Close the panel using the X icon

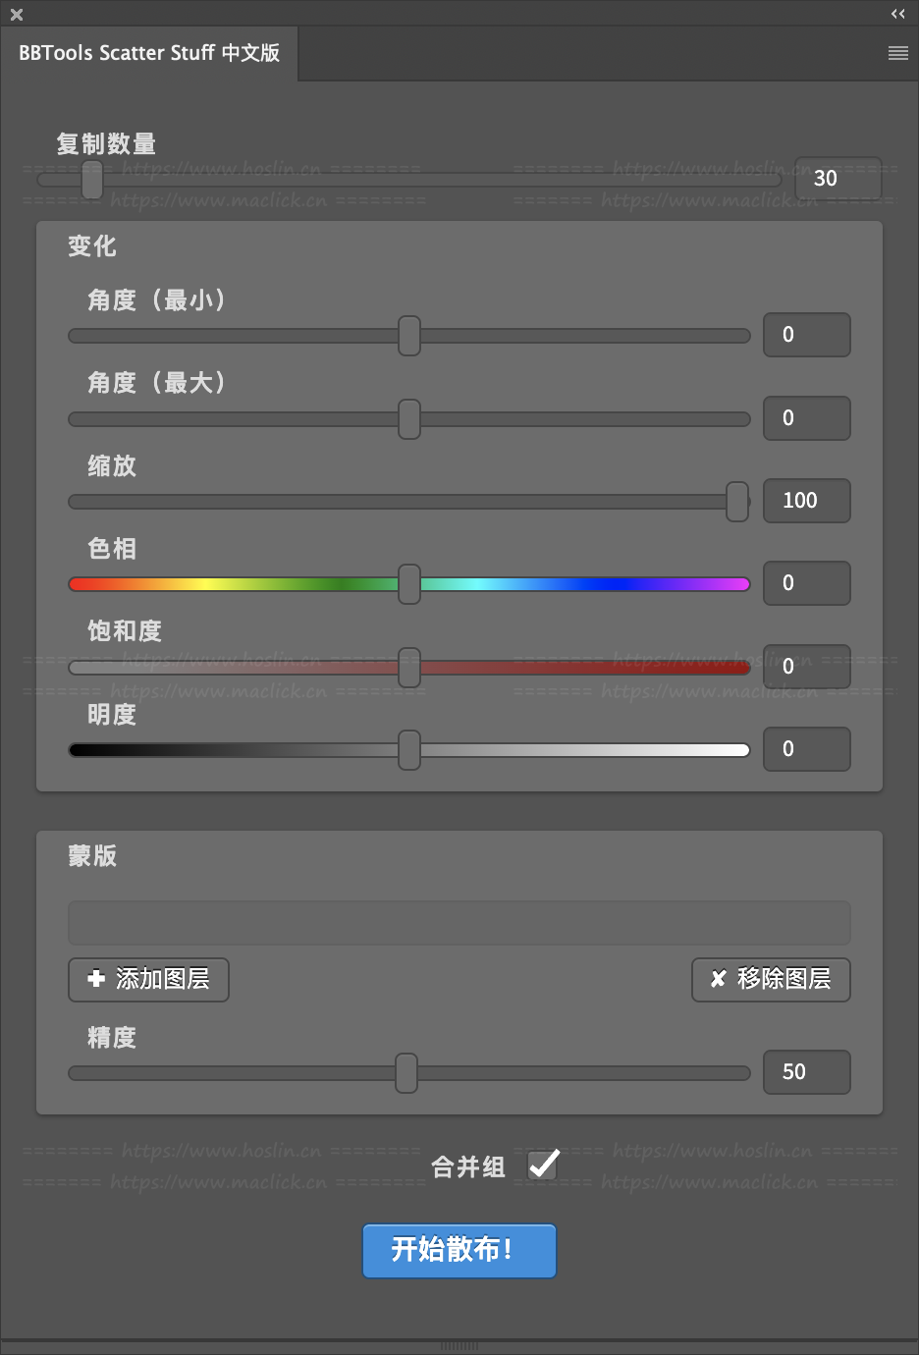(x=17, y=15)
